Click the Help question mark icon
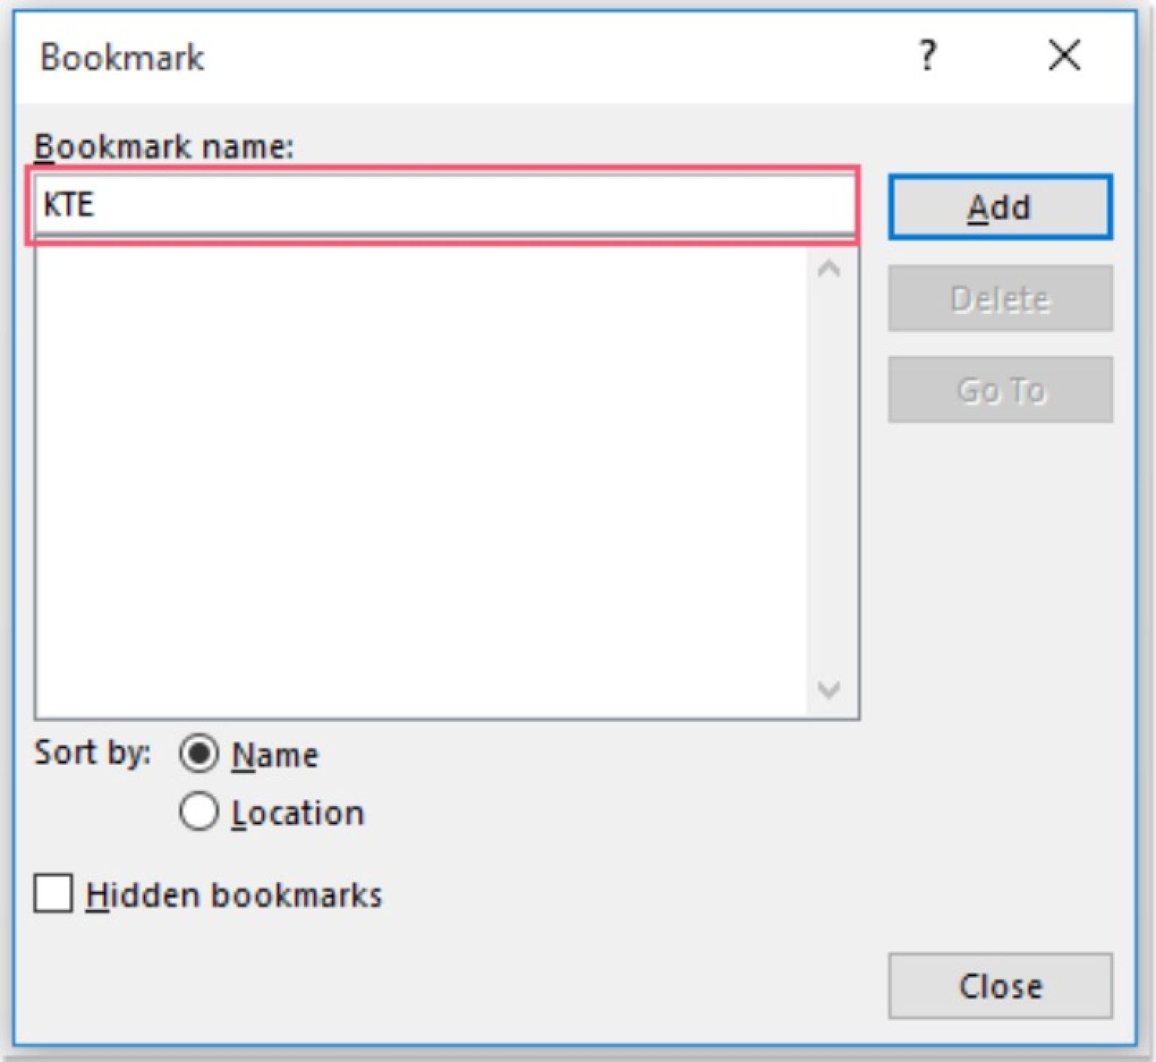 (x=928, y=54)
